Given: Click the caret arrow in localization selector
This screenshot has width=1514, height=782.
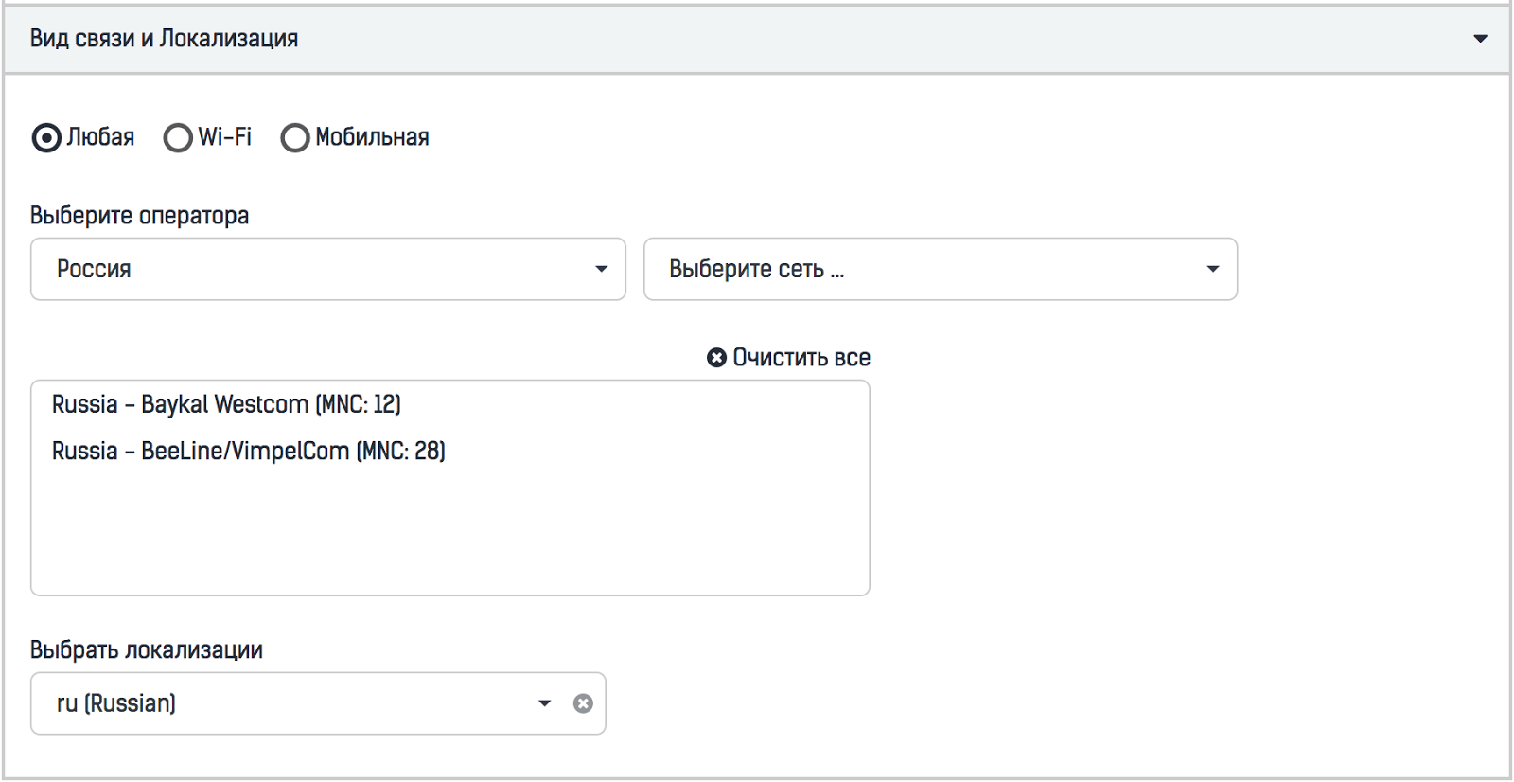Looking at the screenshot, I should click(x=544, y=703).
